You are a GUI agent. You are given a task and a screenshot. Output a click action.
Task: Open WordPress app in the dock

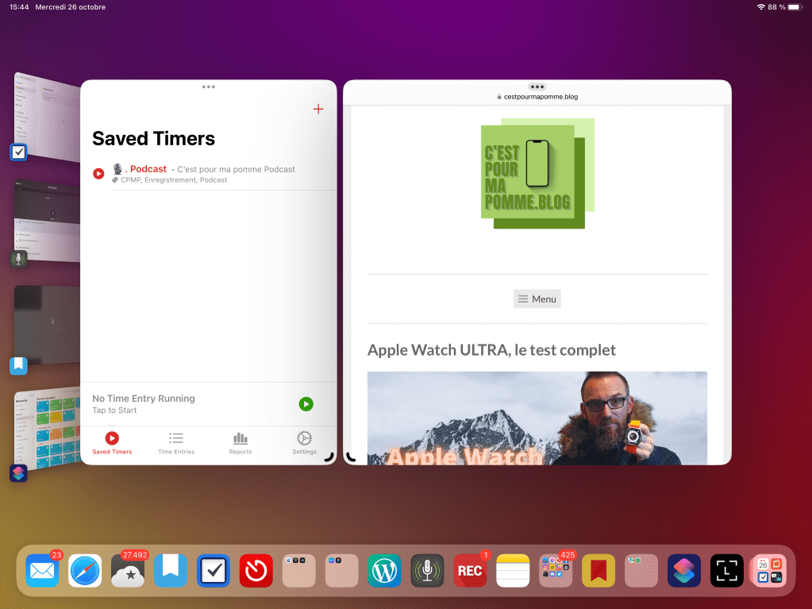point(384,571)
